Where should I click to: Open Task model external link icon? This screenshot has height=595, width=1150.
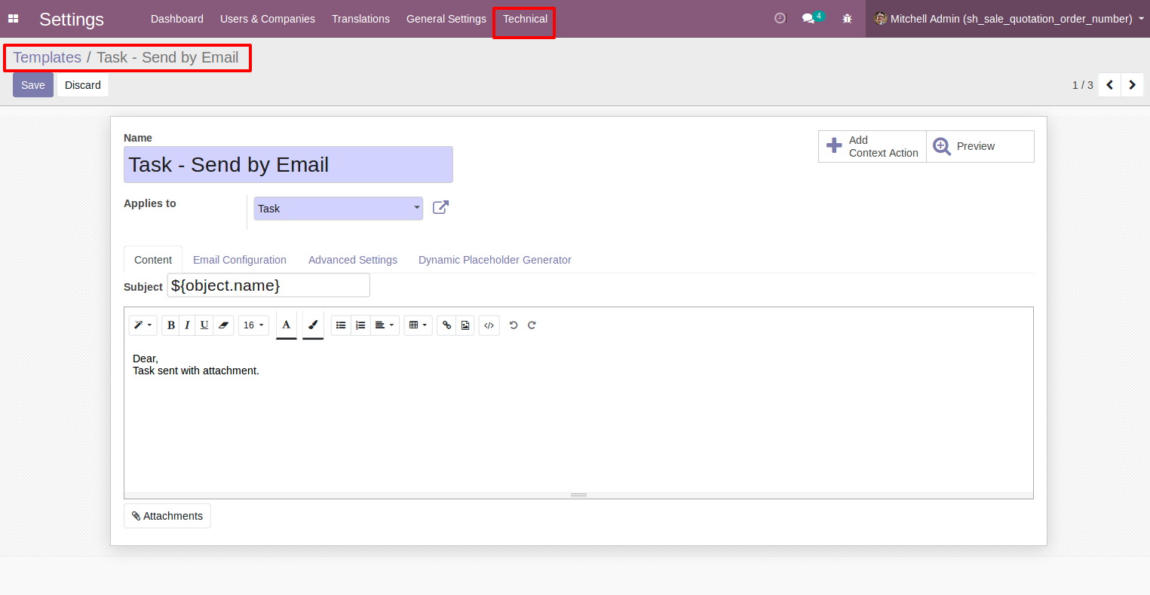(441, 207)
